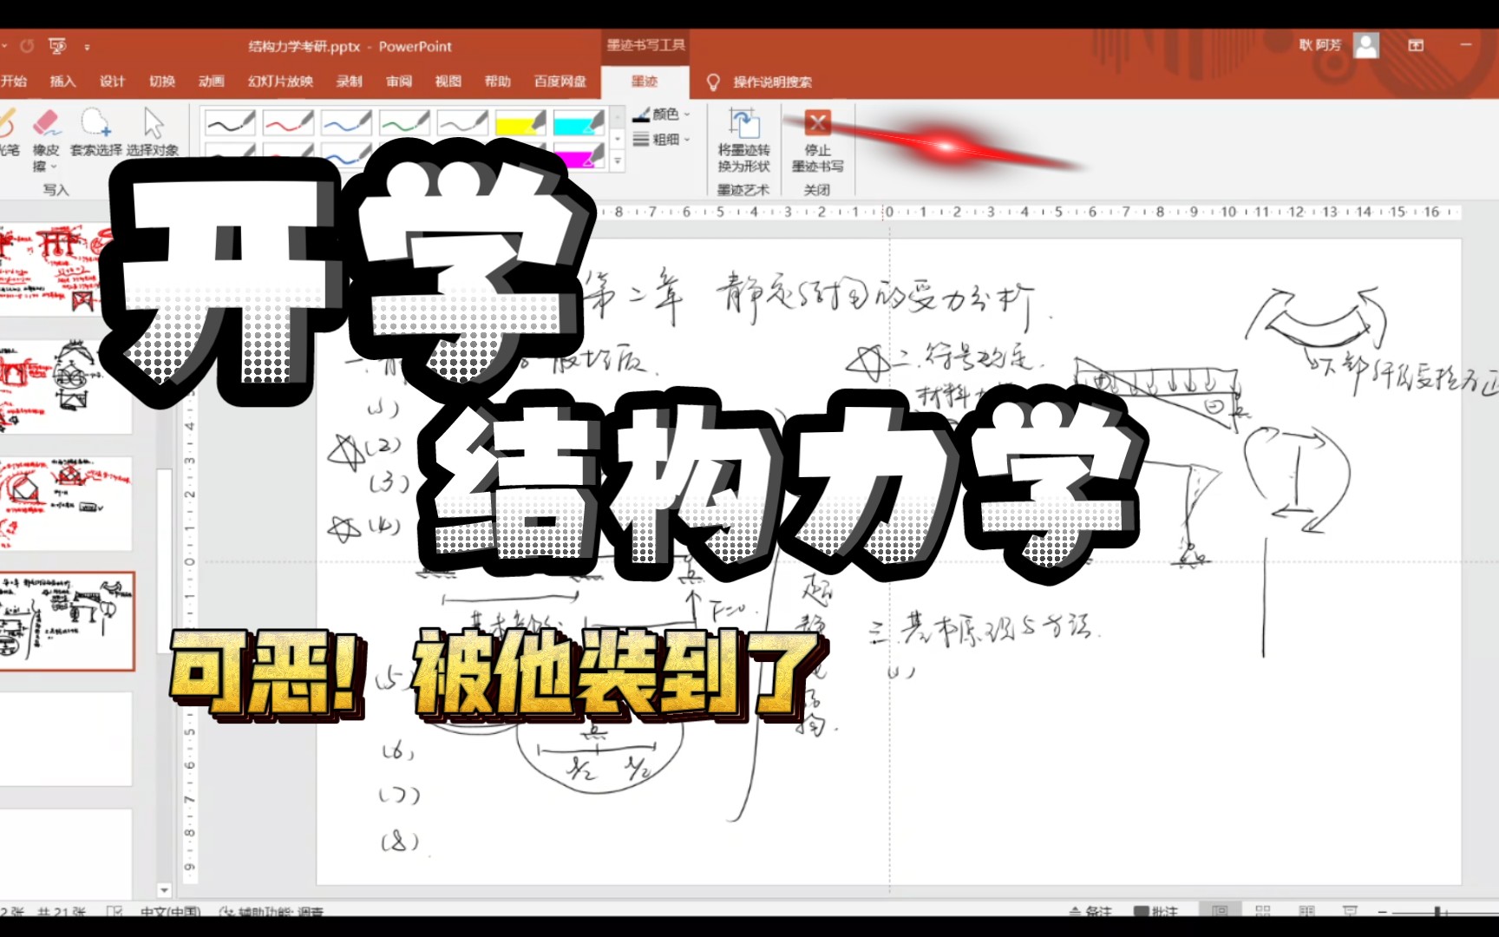The image size is (1499, 937).
Task: Open Slide Sorter view from status bar
Action: tap(1262, 911)
